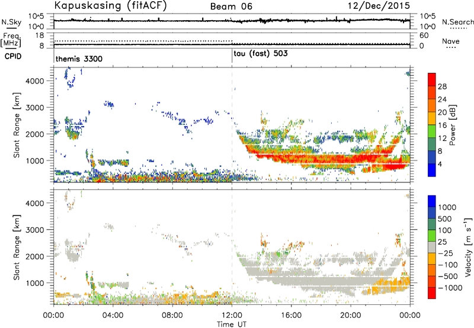This screenshot has height=328, width=474.
Task: Pick the bright blue bottom Power colorbar segment
Action: coord(432,170)
